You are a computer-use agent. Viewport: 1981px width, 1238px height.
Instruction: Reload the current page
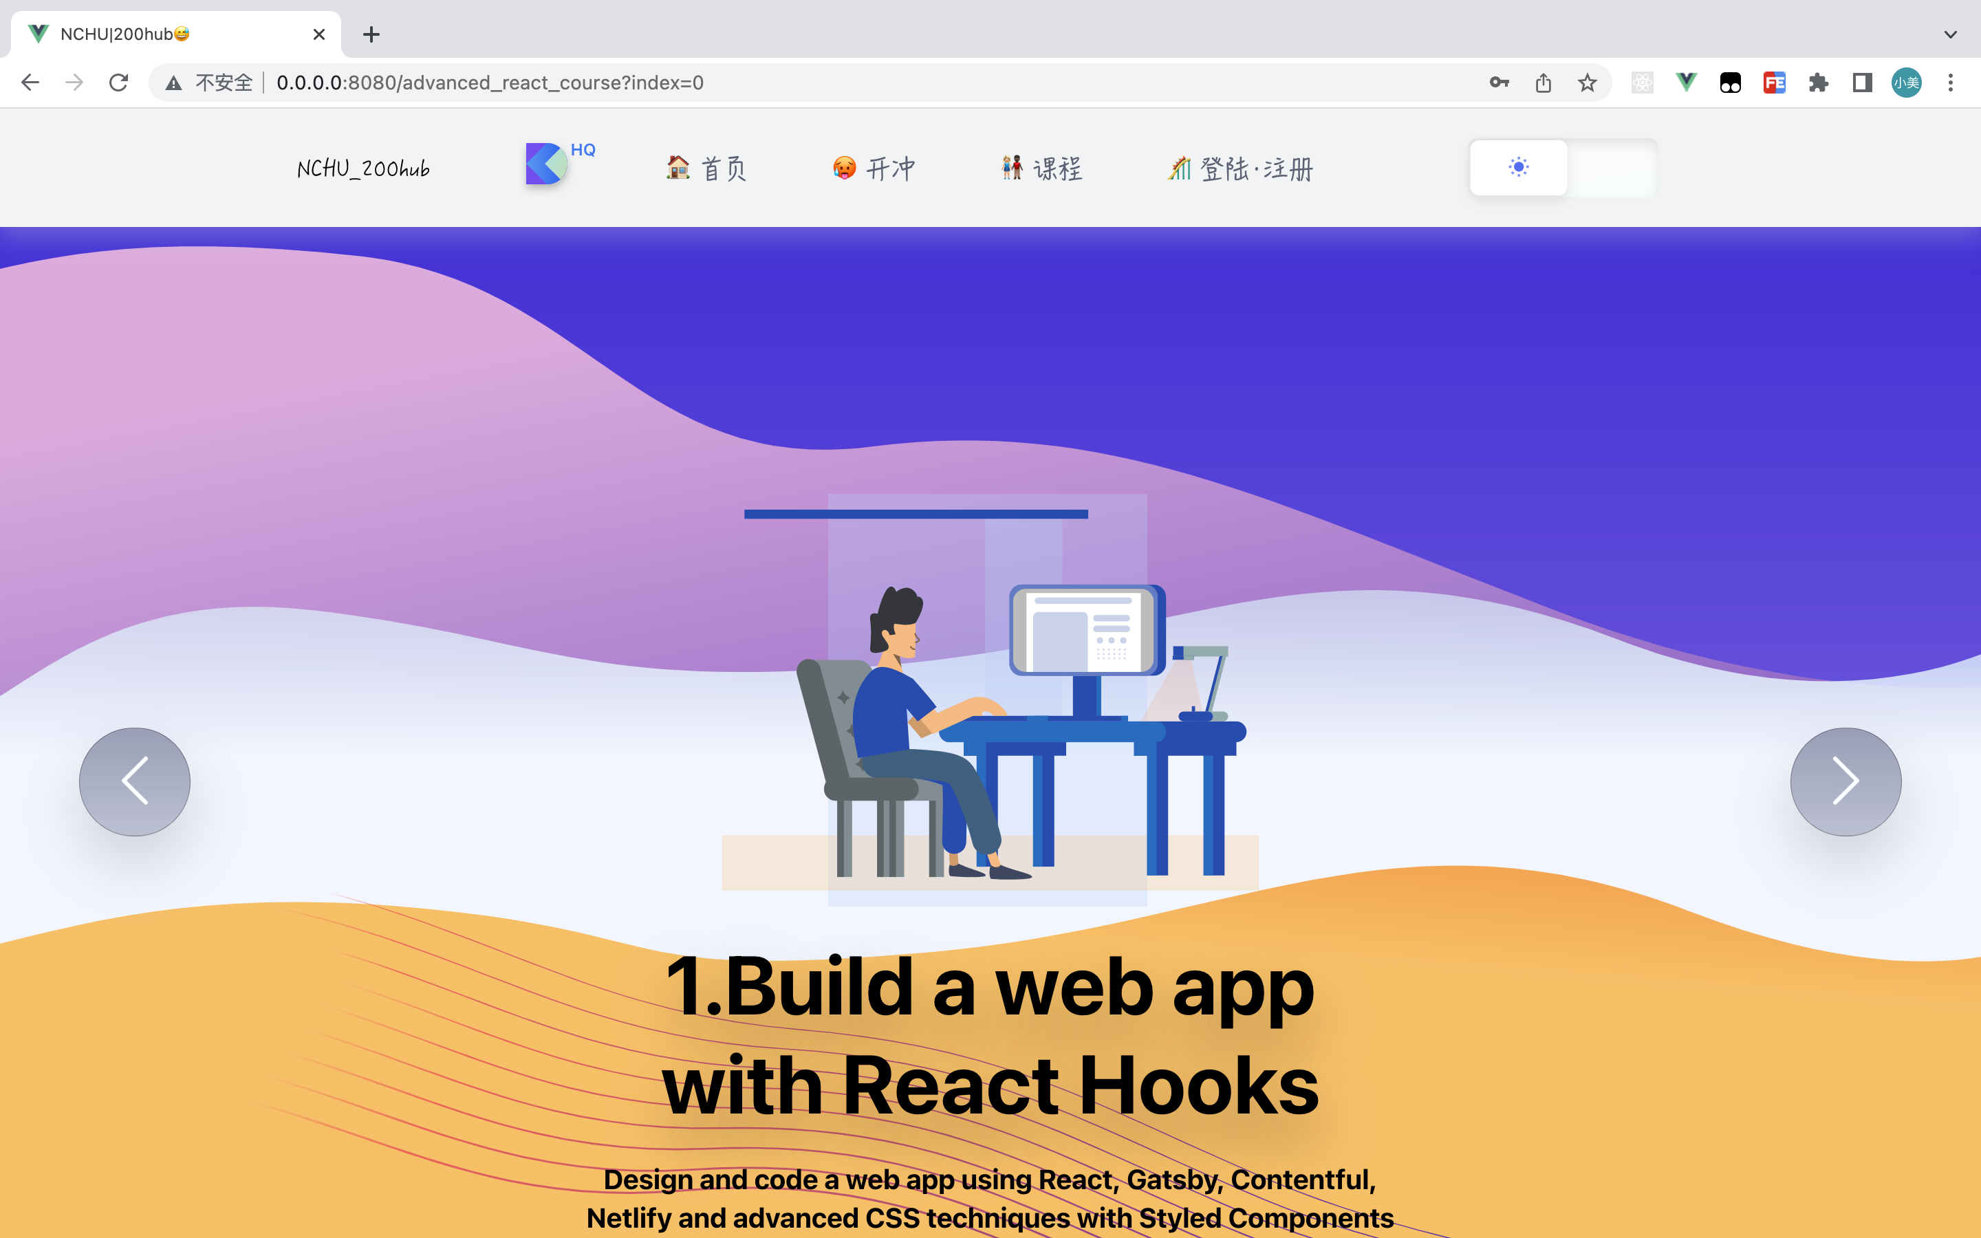click(119, 83)
